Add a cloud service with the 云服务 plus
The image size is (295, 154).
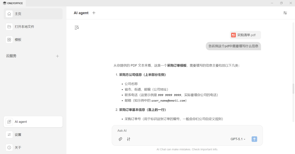tap(57, 56)
